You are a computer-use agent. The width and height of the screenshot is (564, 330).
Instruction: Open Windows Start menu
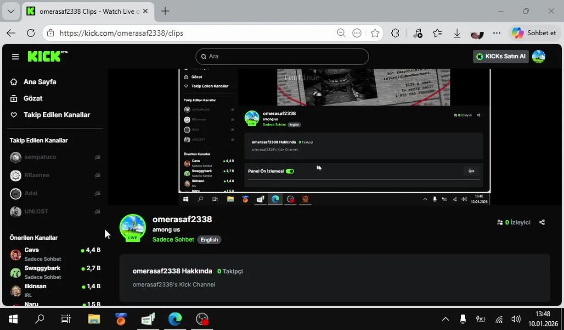click(x=13, y=319)
